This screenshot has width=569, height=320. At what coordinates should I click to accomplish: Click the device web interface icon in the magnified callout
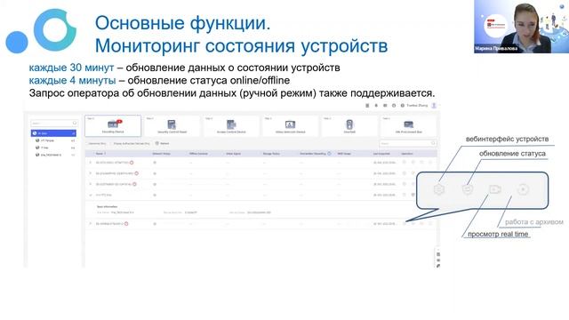tap(439, 189)
